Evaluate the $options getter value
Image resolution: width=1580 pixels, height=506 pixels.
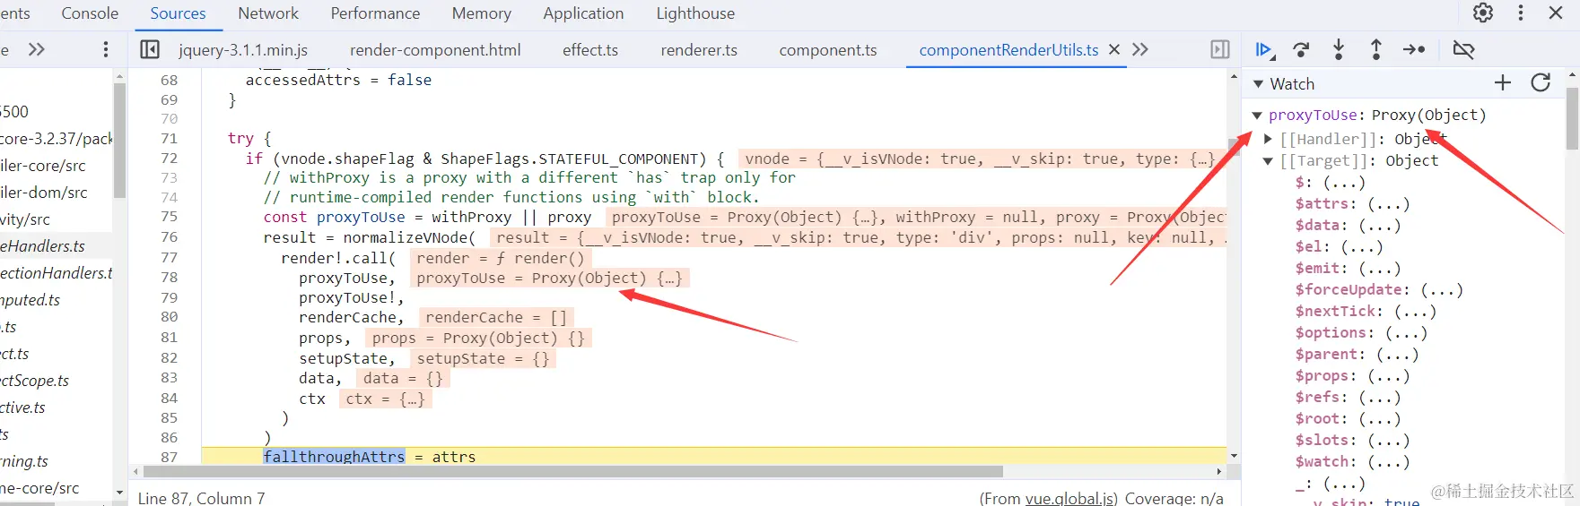click(1406, 333)
